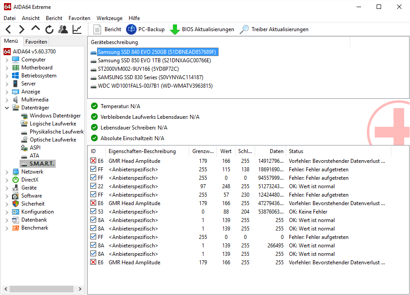Open the graph chart icon in toolbar
The height and width of the screenshot is (295, 410).
pyautogui.click(x=77, y=29)
